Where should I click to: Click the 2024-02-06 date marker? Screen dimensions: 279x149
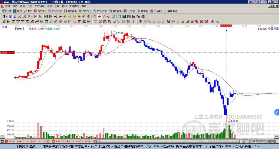pyautogui.click(x=226, y=26)
